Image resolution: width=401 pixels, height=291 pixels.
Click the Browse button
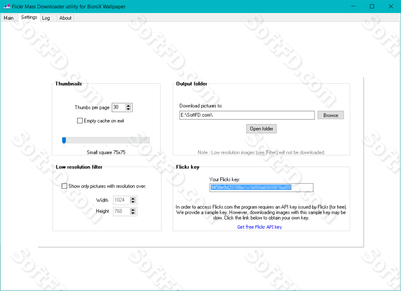(331, 115)
